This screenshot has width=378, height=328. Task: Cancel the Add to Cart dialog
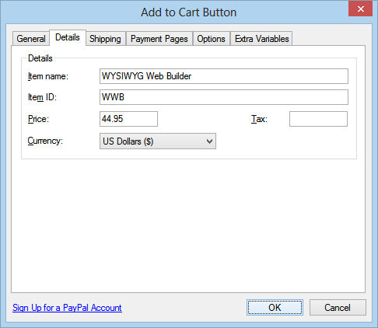pyautogui.click(x=338, y=308)
